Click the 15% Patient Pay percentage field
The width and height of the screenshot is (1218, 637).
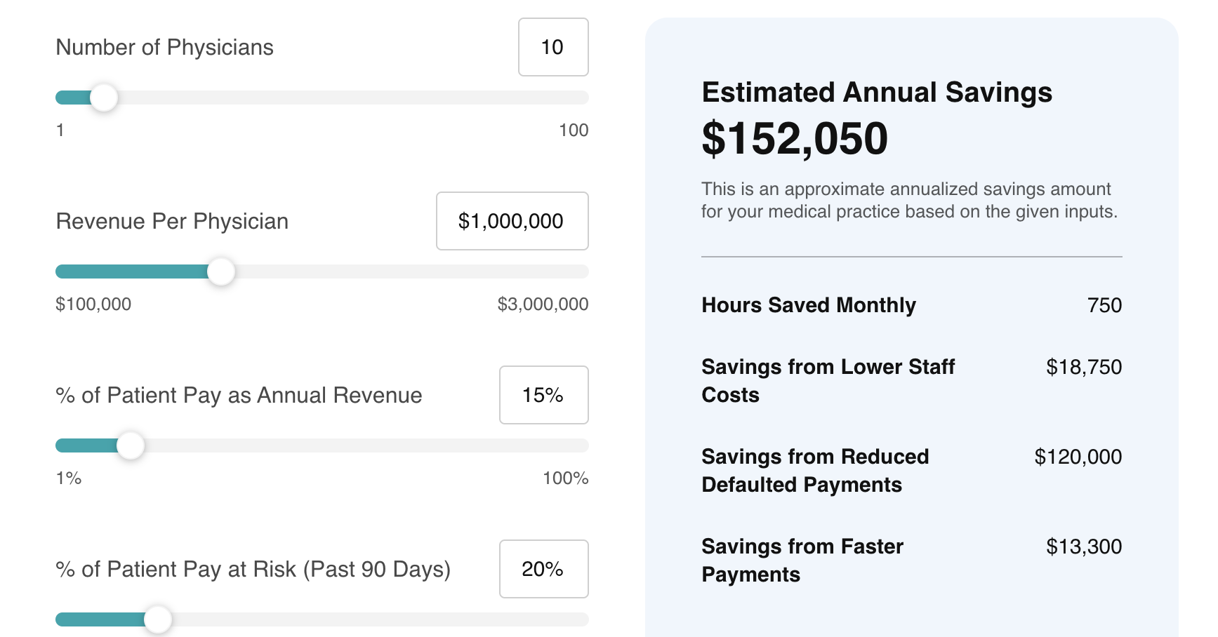(x=543, y=395)
